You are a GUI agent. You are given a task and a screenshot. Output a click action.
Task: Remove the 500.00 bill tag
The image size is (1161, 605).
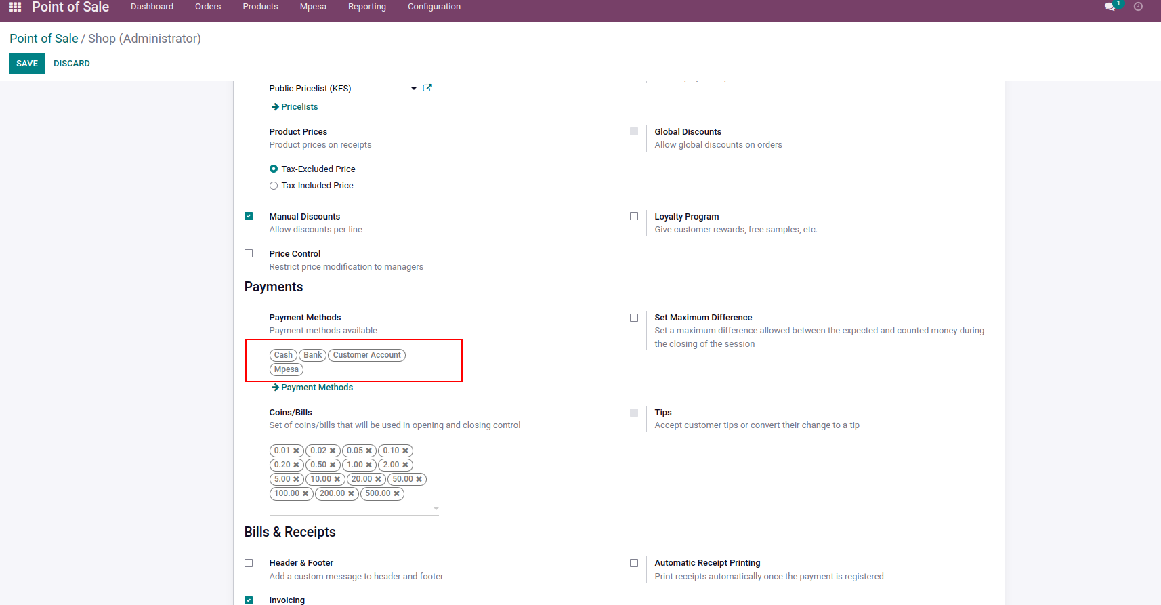(397, 493)
